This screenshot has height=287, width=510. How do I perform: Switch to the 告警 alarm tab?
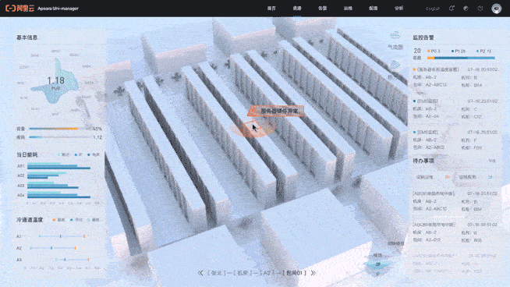[322, 9]
